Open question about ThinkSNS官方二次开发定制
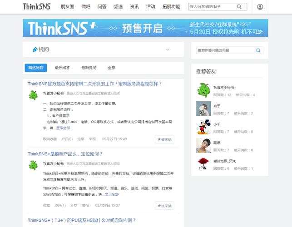 coord(94,84)
